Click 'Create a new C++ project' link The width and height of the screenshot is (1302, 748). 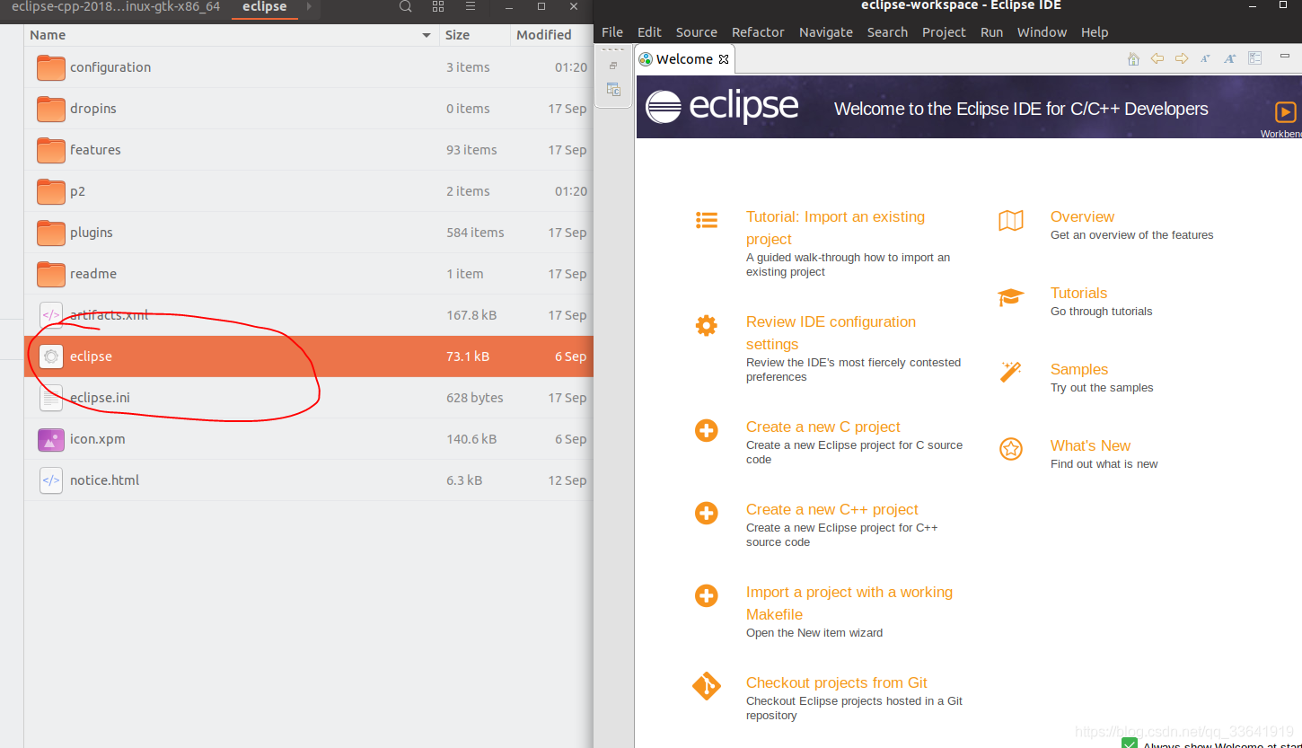pyautogui.click(x=831, y=509)
